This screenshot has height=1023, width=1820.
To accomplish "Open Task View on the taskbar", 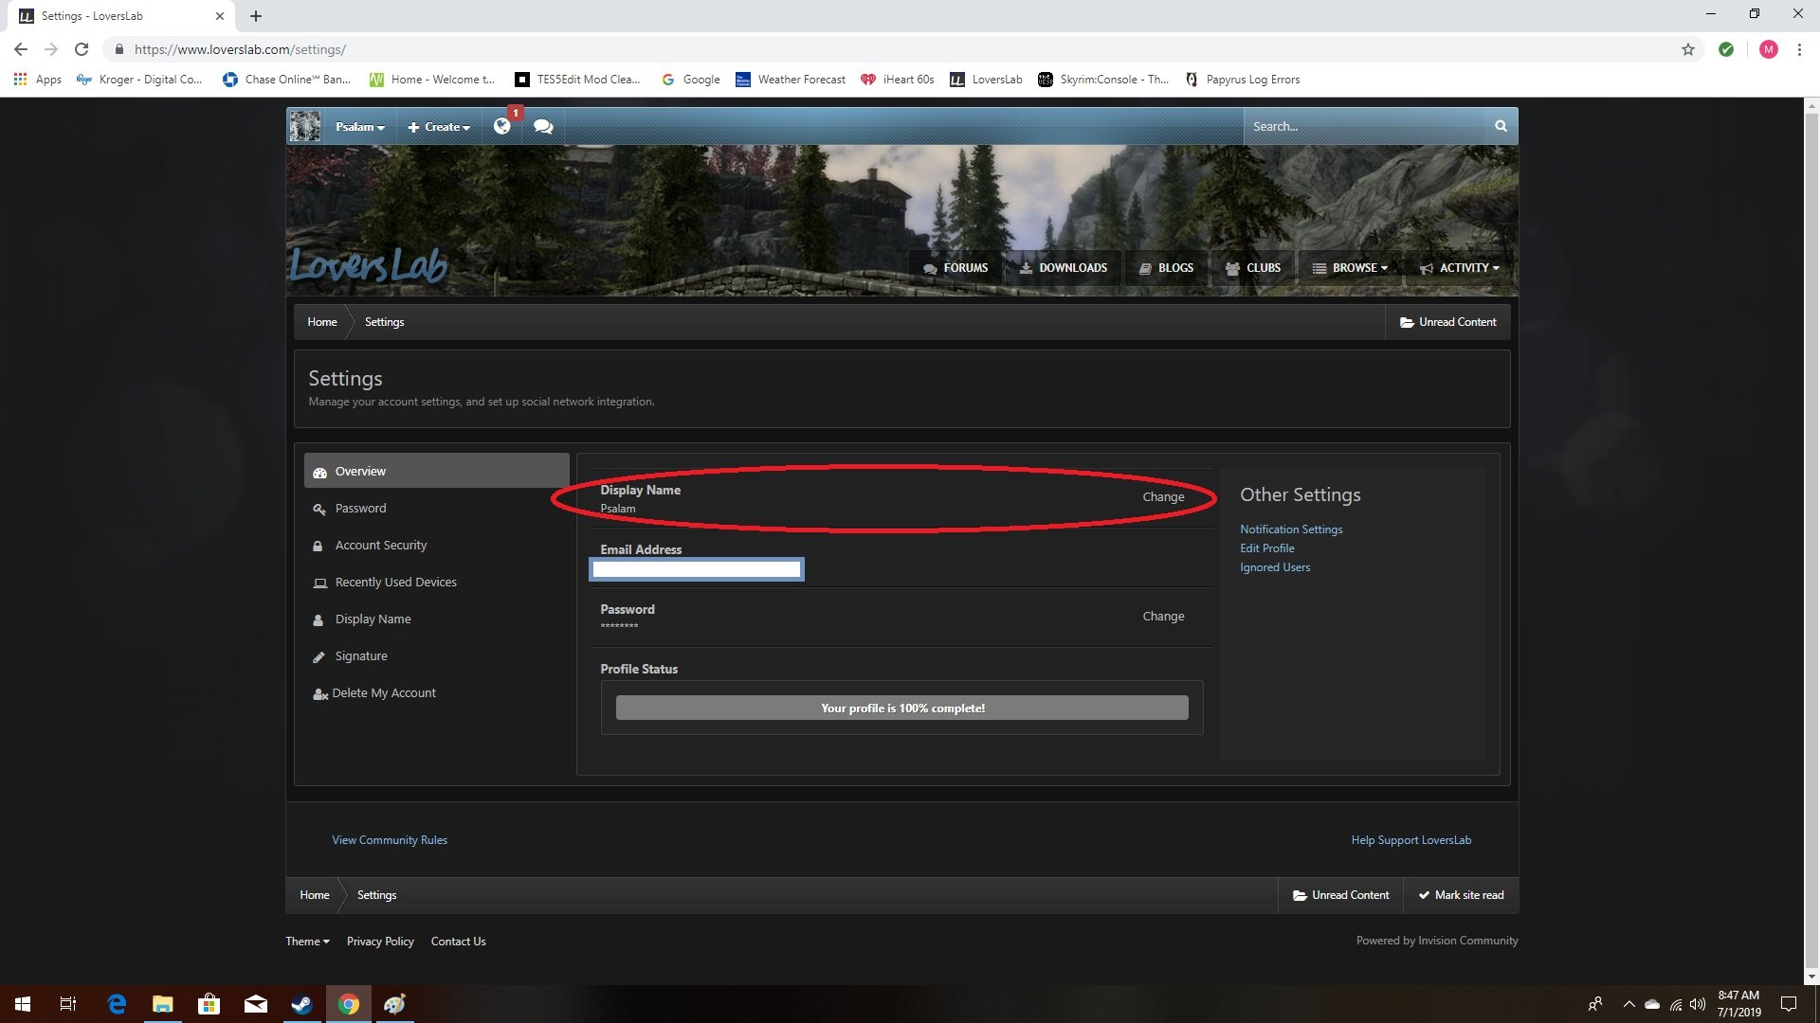I will point(68,1004).
